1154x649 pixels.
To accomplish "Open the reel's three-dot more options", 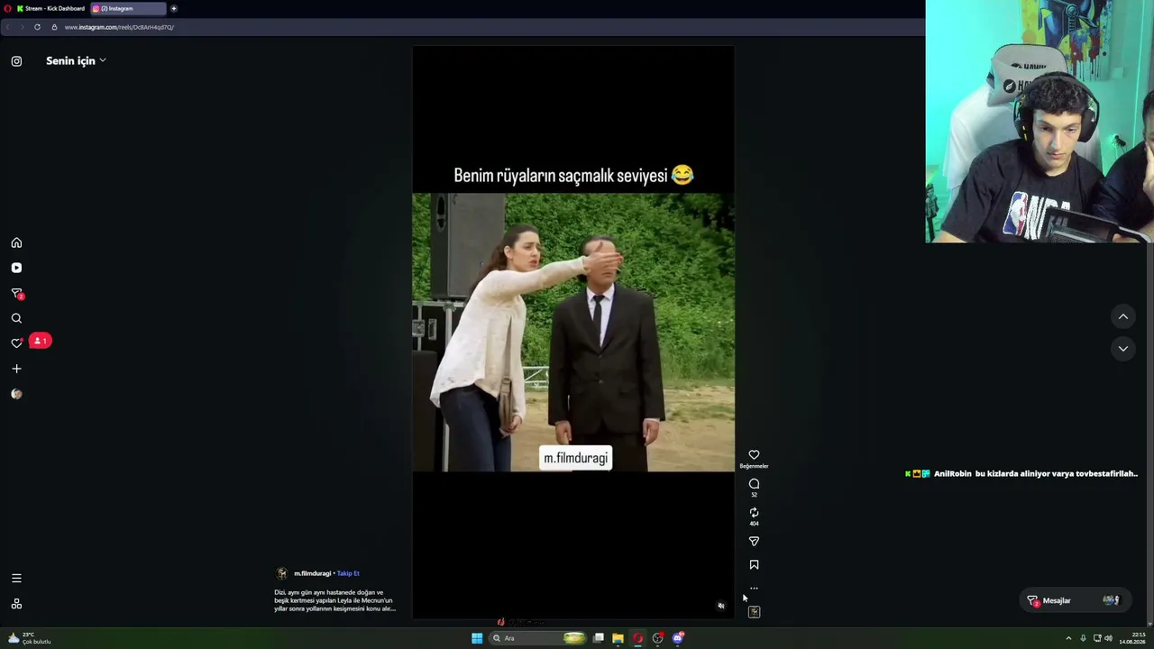I will [x=754, y=588].
